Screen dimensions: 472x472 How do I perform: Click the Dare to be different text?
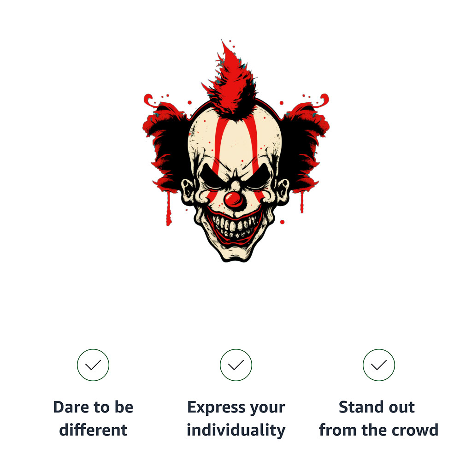click(x=93, y=418)
